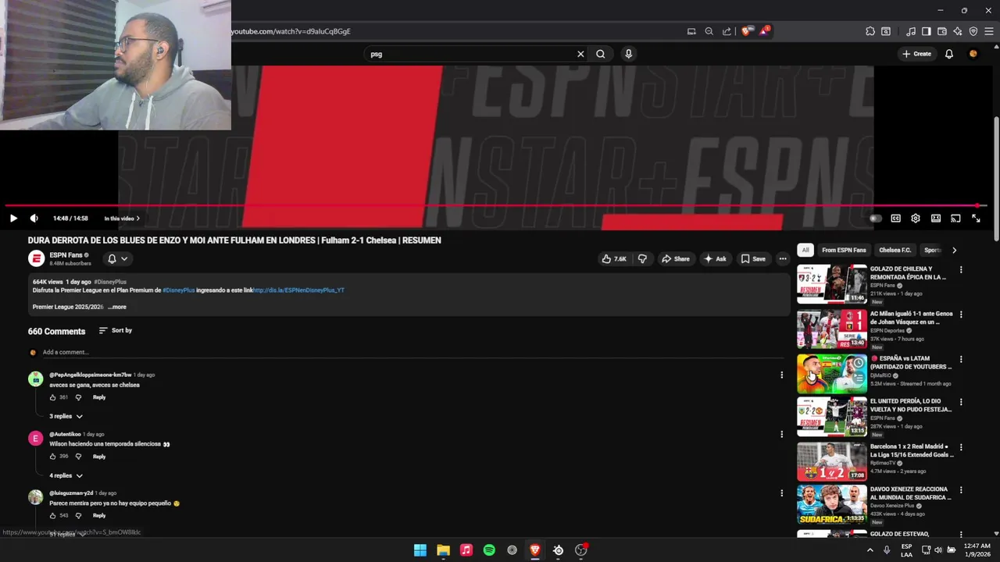Screen dimensions: 1000x562
Task: Share the video
Action: 676,259
